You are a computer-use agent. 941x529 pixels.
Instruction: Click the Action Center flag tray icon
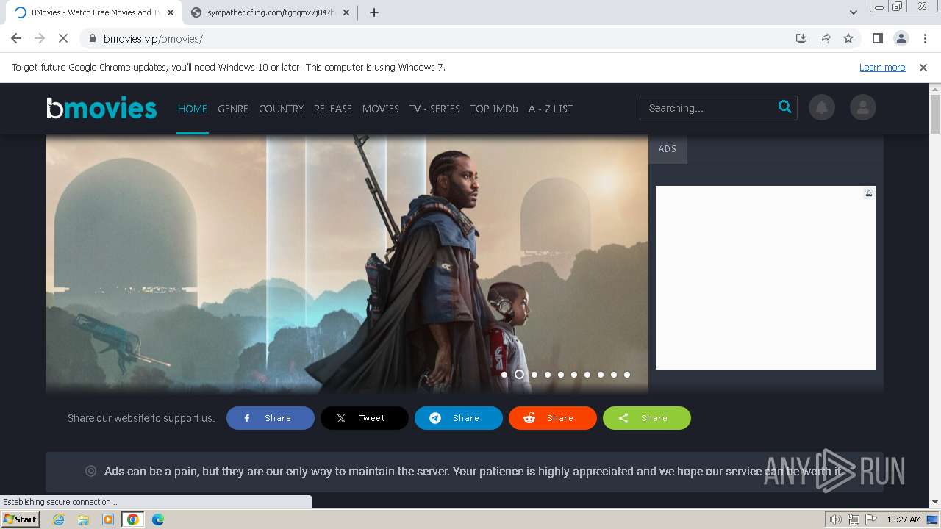(870, 519)
